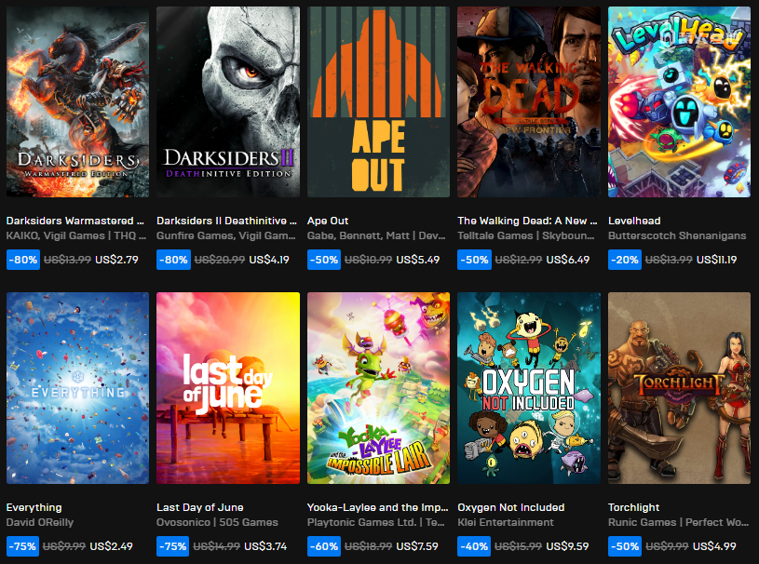Screen dimensions: 759x564
Task: Select the Oxygen Not Included cover
Action: [529, 388]
